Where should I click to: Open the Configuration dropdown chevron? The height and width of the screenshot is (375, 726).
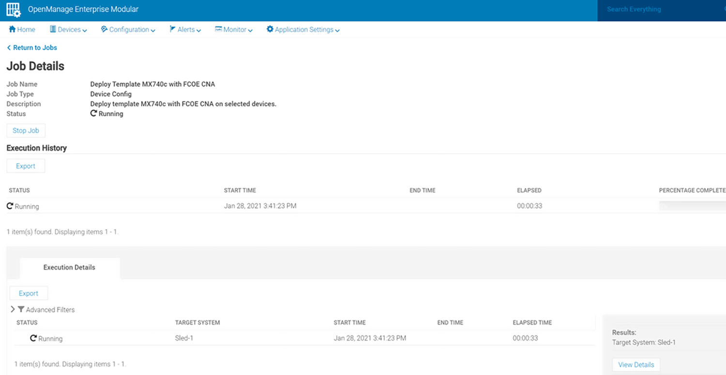click(x=153, y=30)
